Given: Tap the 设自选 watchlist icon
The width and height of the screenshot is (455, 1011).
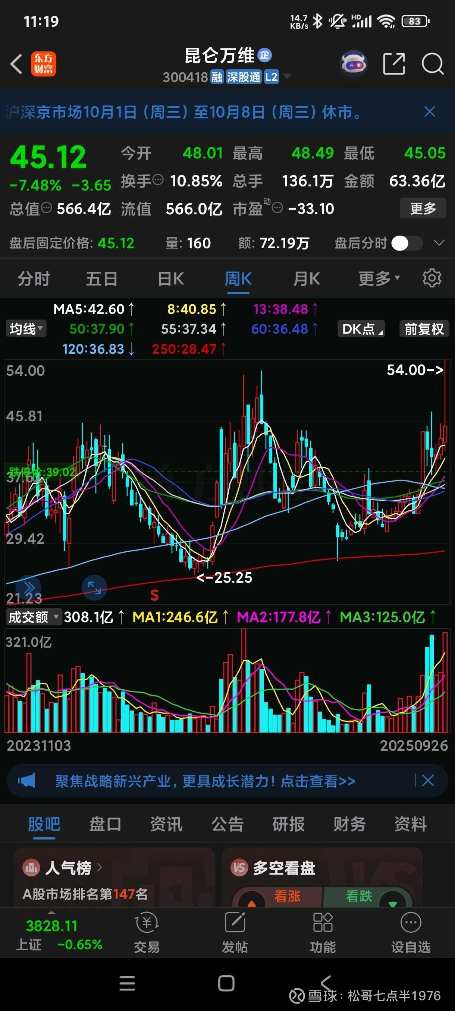Looking at the screenshot, I should (411, 933).
